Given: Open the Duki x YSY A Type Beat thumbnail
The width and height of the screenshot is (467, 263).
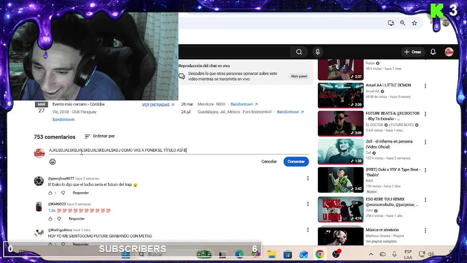Looking at the screenshot, I should click(x=340, y=180).
